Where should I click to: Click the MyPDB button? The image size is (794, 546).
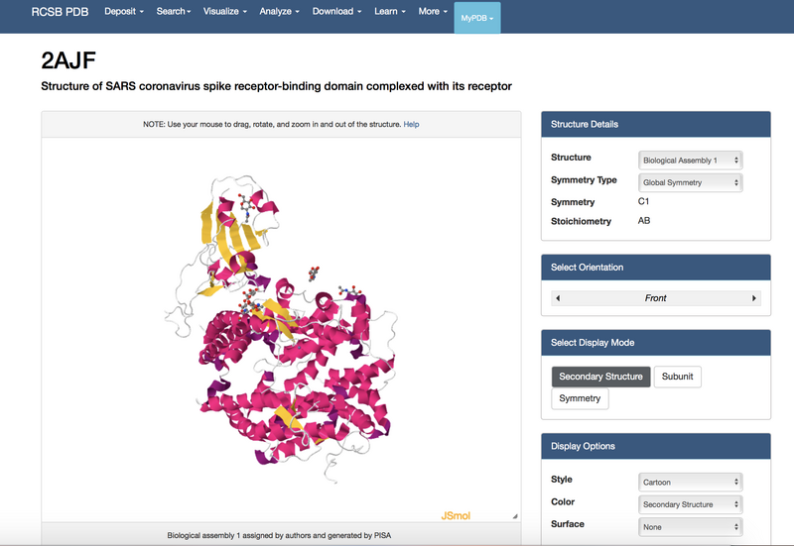[477, 18]
